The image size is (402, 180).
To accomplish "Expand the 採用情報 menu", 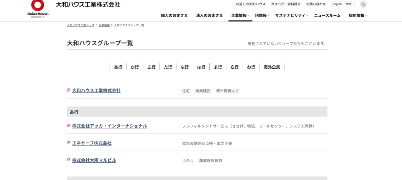I will point(358,16).
